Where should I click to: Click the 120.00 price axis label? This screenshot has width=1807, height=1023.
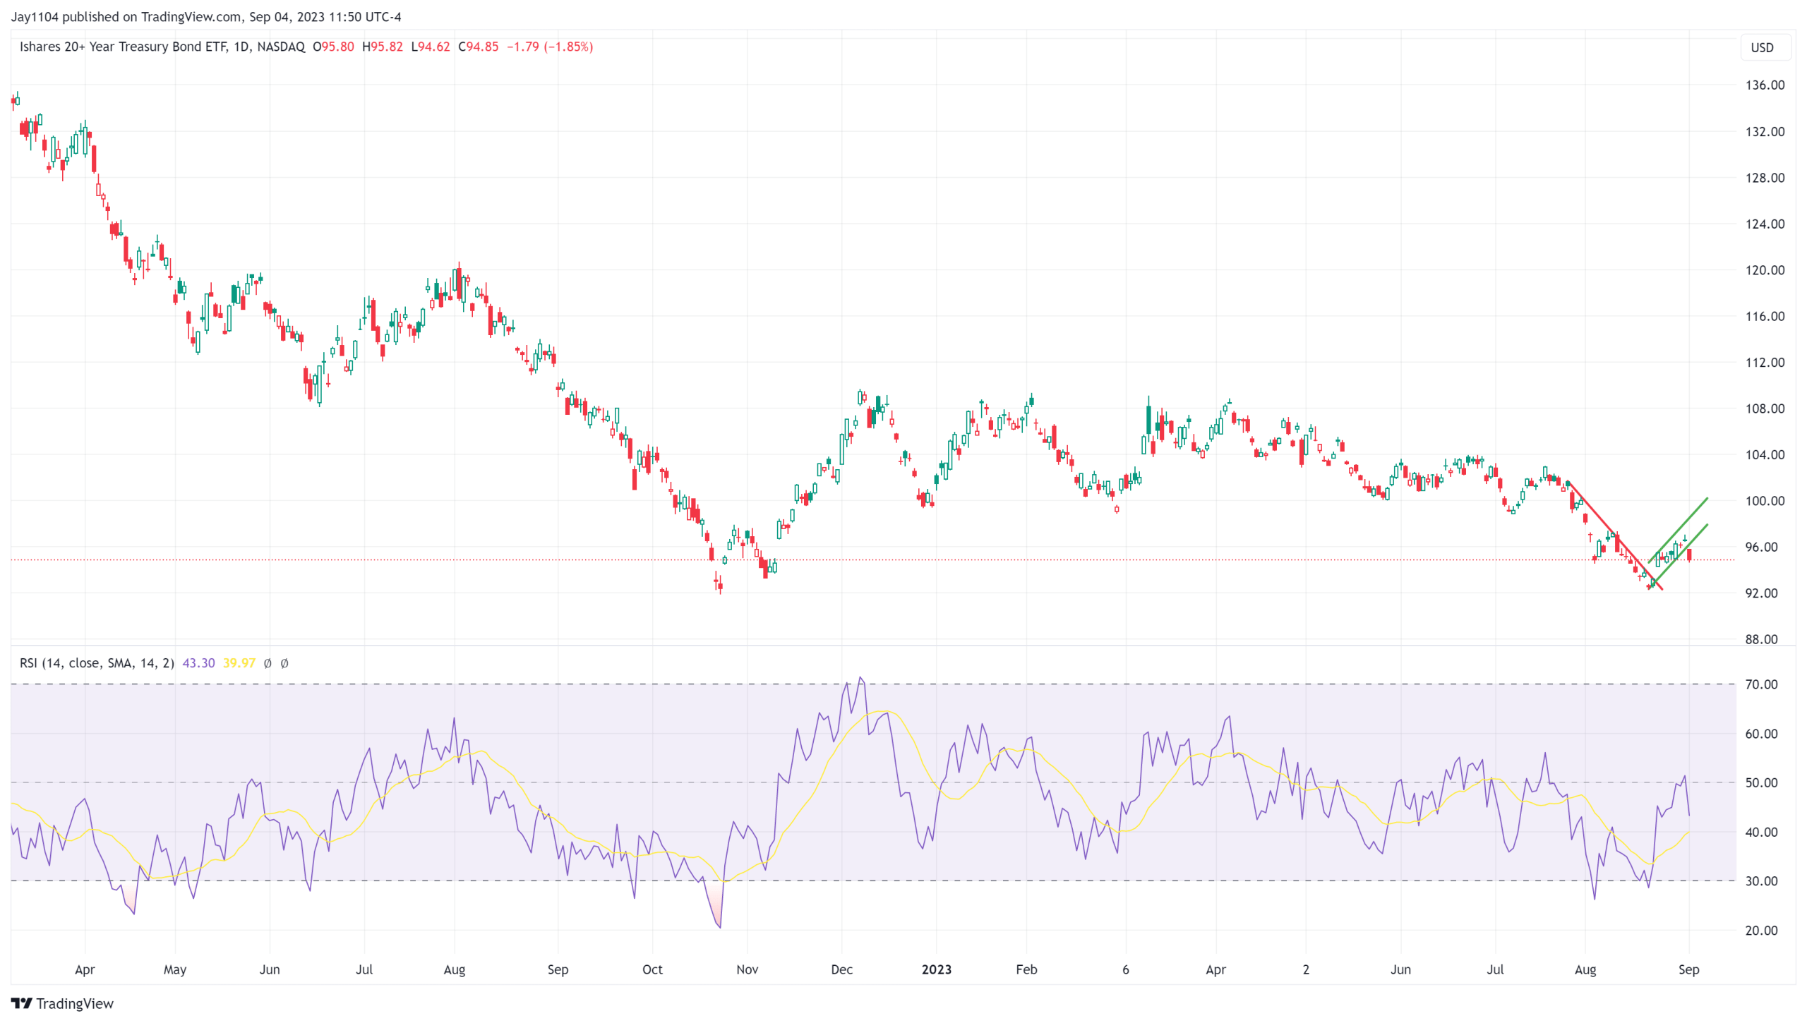1765,270
